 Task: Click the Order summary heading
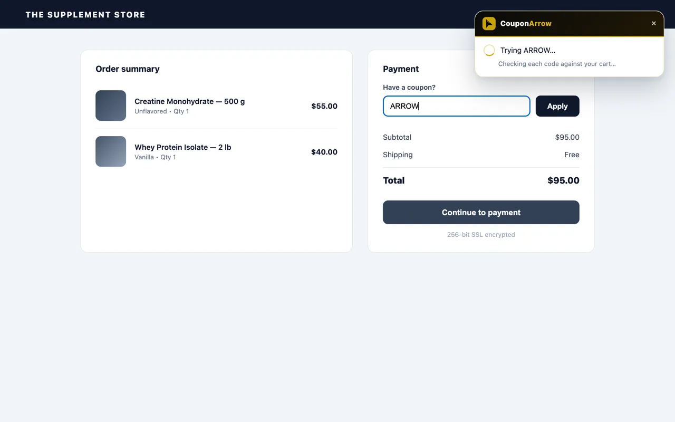pyautogui.click(x=127, y=69)
